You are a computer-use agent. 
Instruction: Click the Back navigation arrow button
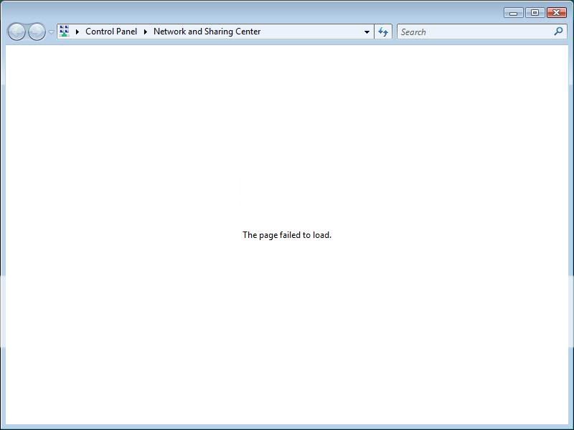pos(17,32)
